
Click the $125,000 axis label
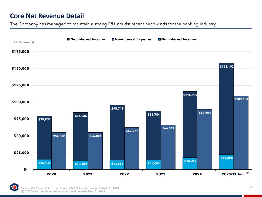[x=20, y=85]
